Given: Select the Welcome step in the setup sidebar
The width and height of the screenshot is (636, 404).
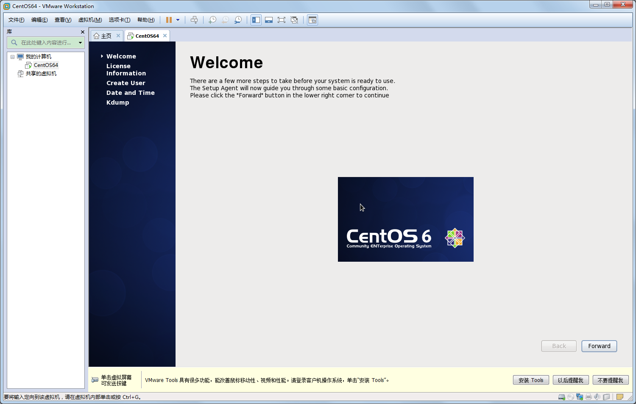Looking at the screenshot, I should pyautogui.click(x=121, y=56).
